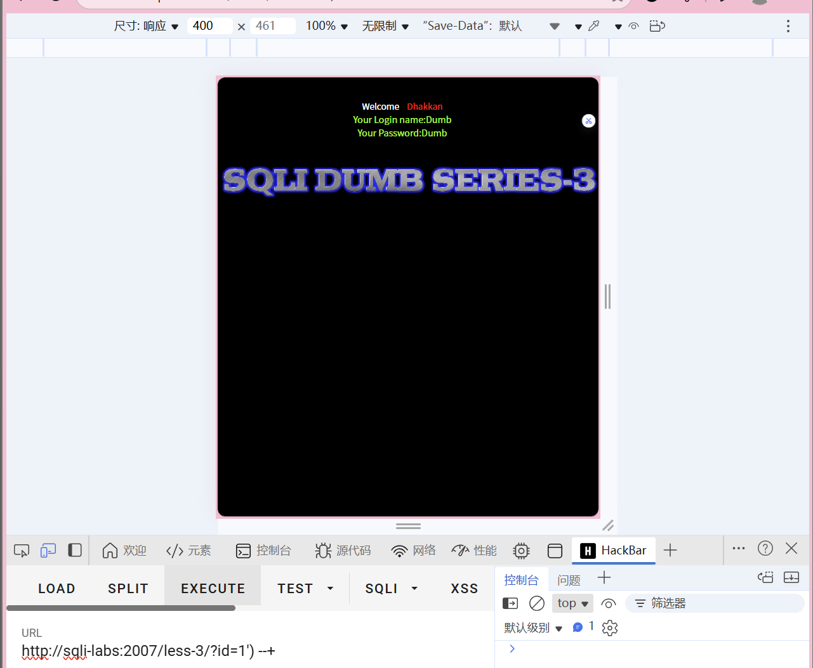Open the 默认级别 log level dropdown
The width and height of the screenshot is (813, 668).
coord(533,628)
